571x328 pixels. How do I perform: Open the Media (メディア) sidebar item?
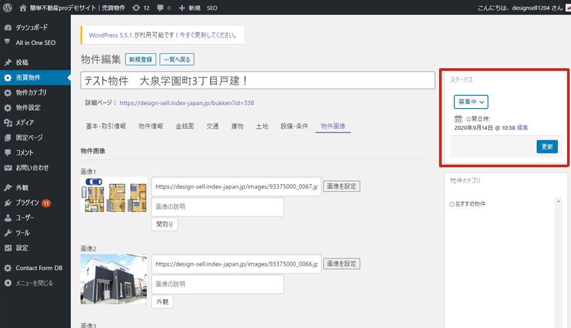tap(25, 123)
